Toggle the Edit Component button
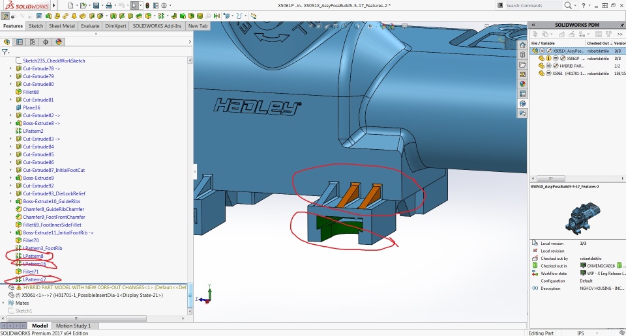This screenshot has width=626, height=336. coord(5,16)
